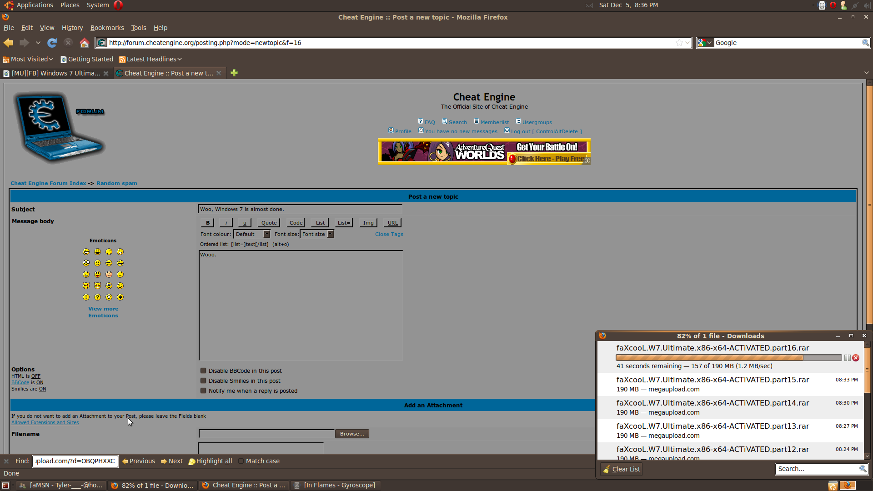Enable Disable Smilies in this post
873x491 pixels.
[203, 380]
